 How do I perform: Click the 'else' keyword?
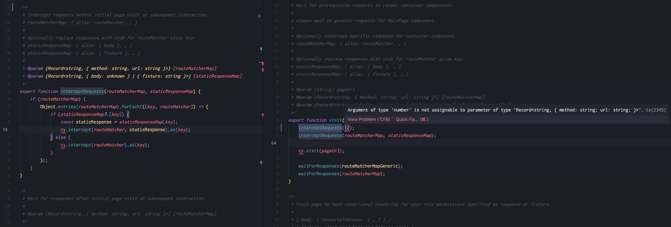pos(61,137)
